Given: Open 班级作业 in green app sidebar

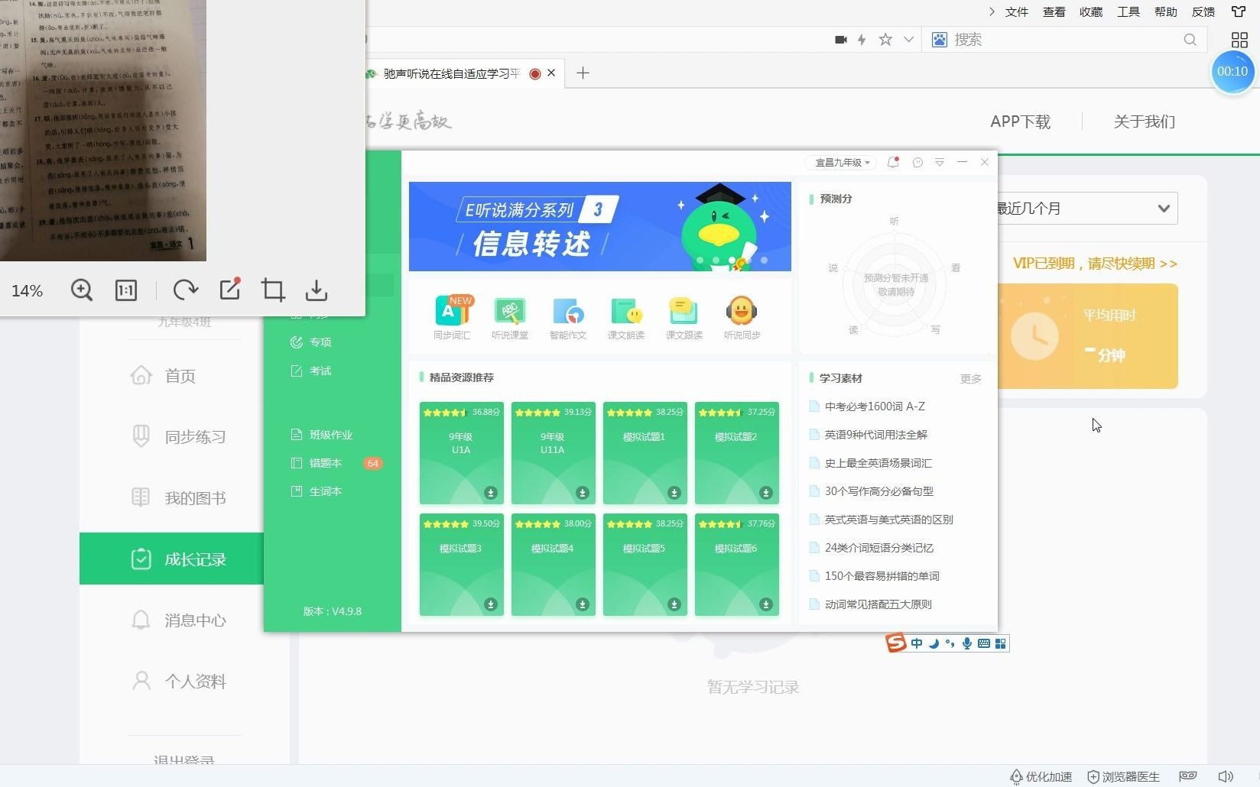Looking at the screenshot, I should click(x=322, y=435).
